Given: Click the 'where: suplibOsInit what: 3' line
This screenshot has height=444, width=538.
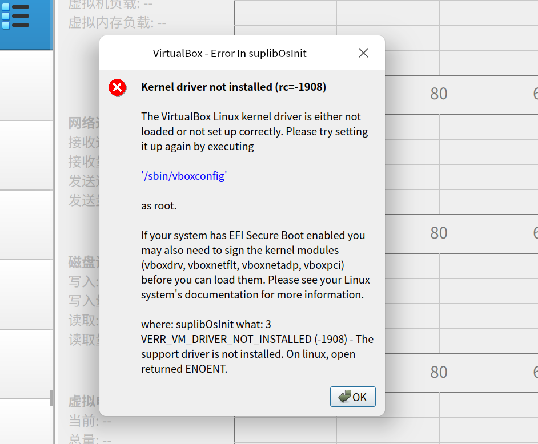Looking at the screenshot, I should (x=206, y=324).
